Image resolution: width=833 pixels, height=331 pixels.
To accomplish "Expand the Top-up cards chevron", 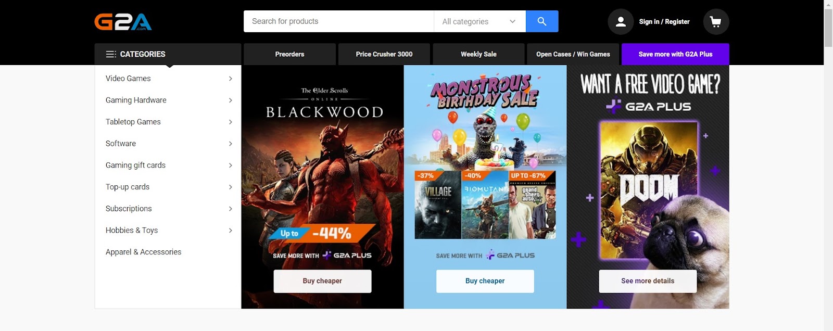I will [x=230, y=187].
